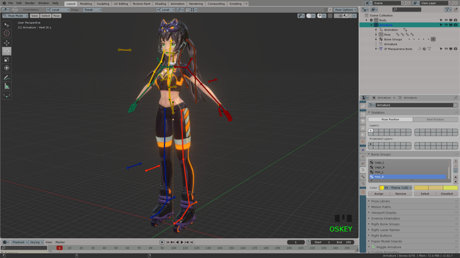Expand the Animation row in outliner

376,30
